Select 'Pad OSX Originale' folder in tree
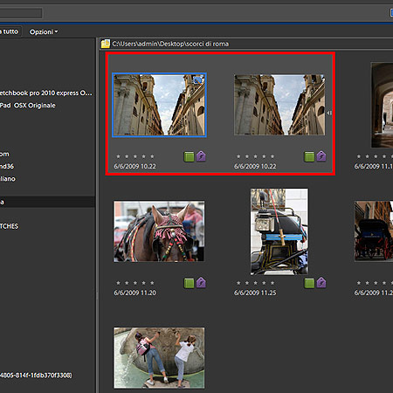Image resolution: width=393 pixels, height=393 pixels. (x=28, y=106)
